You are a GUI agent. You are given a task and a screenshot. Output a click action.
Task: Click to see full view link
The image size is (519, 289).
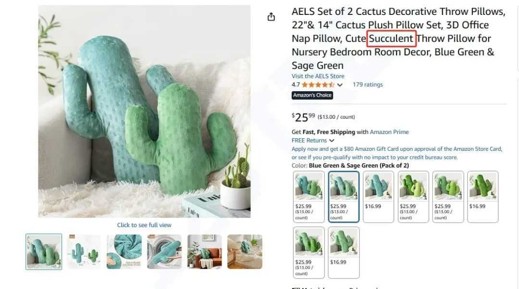click(144, 225)
